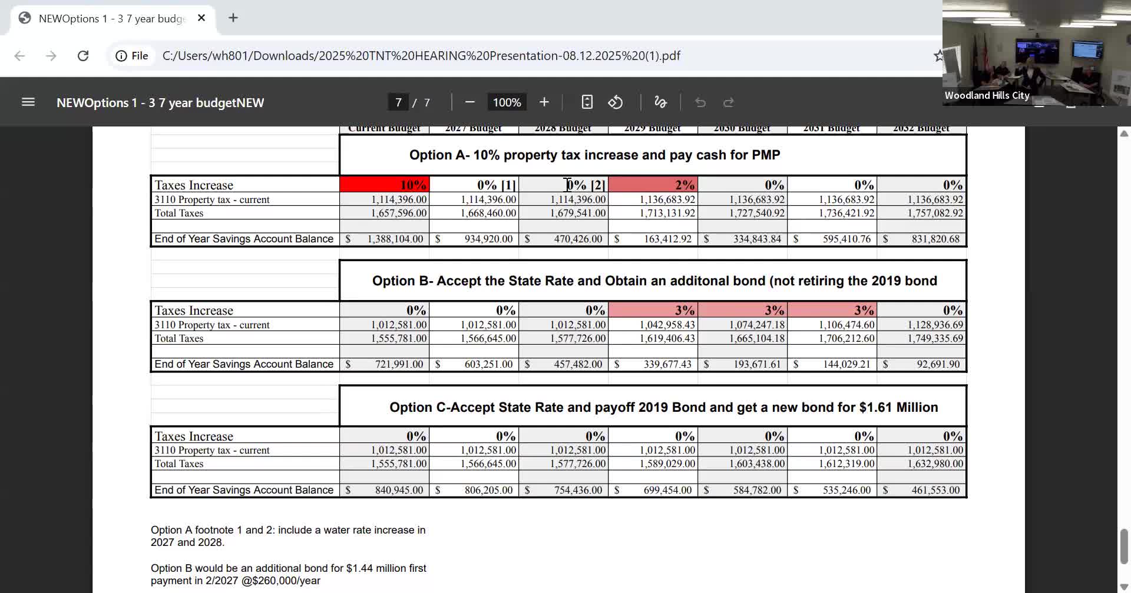This screenshot has width=1131, height=593.
Task: Click the File site info chip
Action: click(132, 56)
